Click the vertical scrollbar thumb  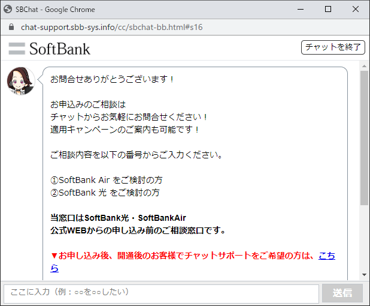click(364, 137)
